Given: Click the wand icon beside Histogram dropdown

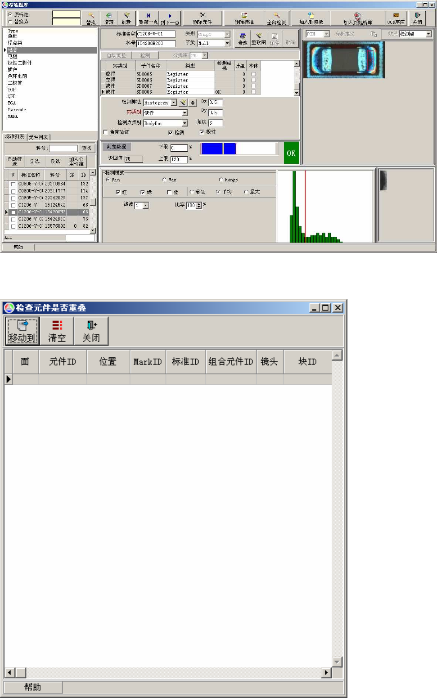Looking at the screenshot, I should pos(183,103).
